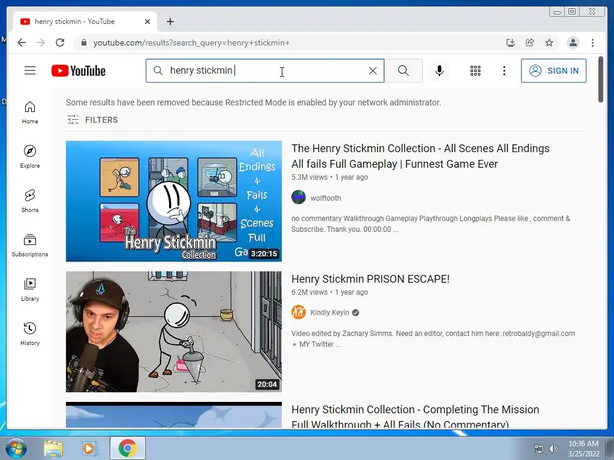Click the Restricted Mode notice text

(x=254, y=102)
